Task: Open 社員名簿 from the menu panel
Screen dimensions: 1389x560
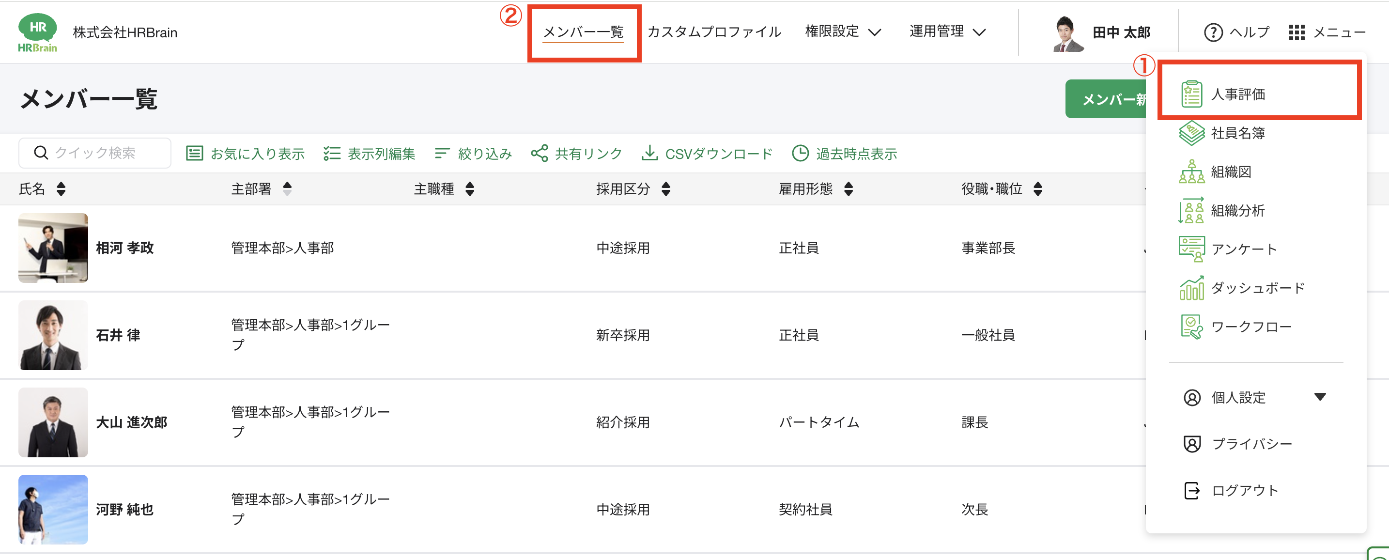Action: click(1222, 133)
